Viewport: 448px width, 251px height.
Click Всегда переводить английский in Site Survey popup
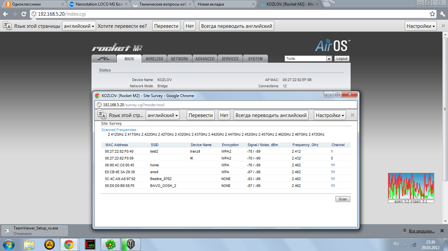point(271,115)
